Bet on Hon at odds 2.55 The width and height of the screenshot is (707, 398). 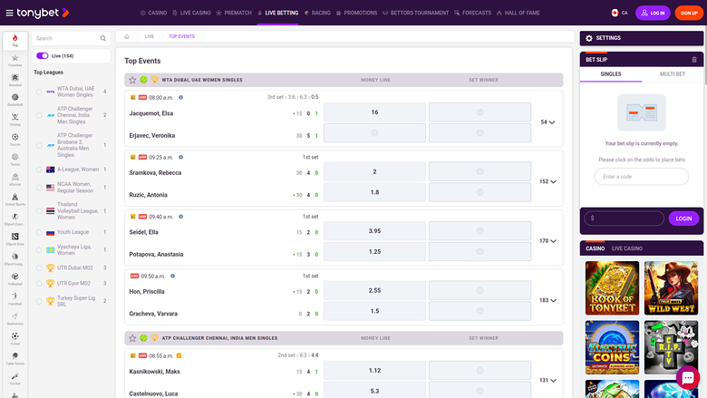click(374, 291)
